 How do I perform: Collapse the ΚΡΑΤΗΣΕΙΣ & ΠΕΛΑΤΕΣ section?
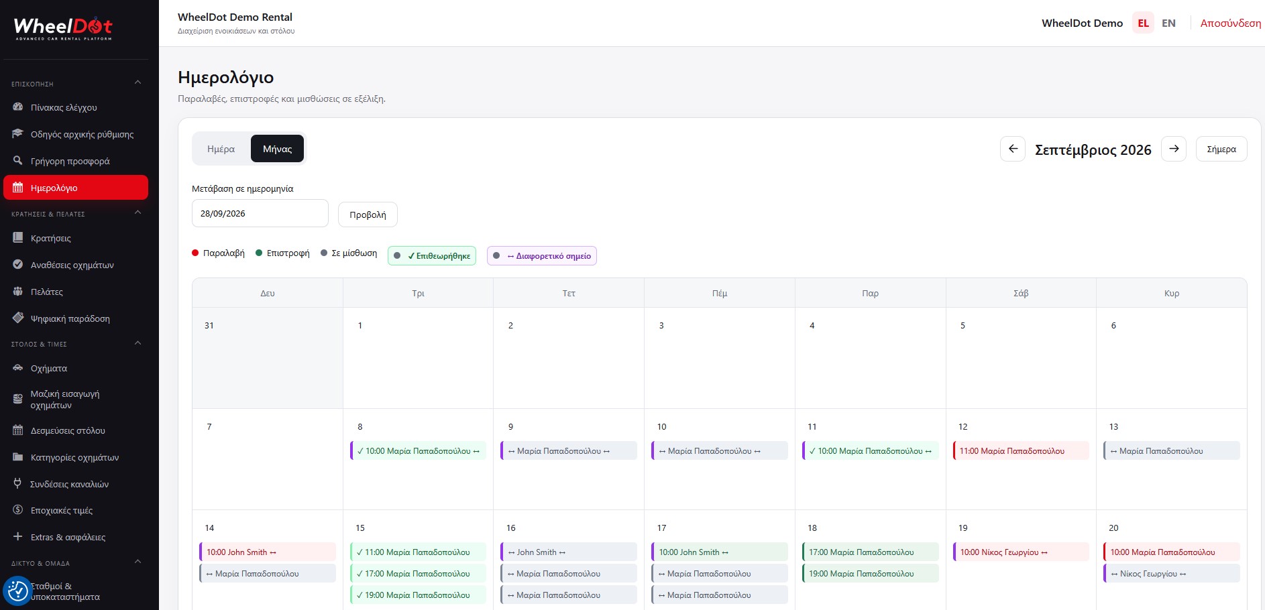coord(137,213)
